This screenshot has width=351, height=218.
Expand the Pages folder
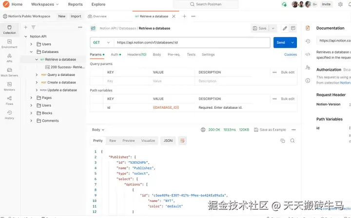31,98
